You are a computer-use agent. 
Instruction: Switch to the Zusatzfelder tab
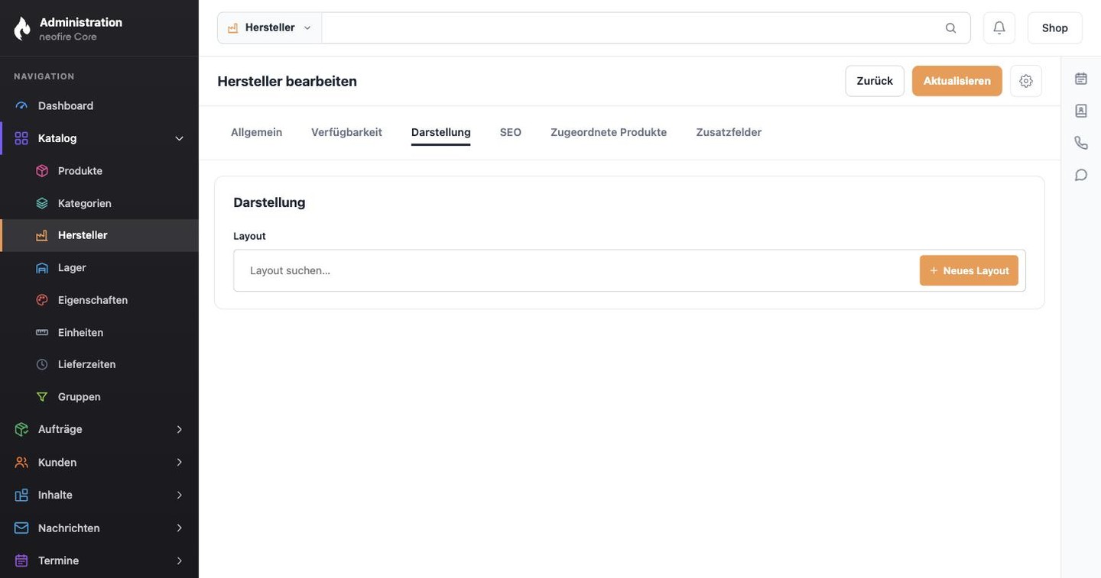[x=729, y=132]
